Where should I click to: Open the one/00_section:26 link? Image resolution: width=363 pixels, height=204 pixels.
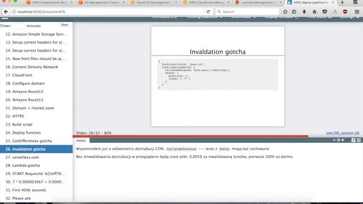point(343,133)
